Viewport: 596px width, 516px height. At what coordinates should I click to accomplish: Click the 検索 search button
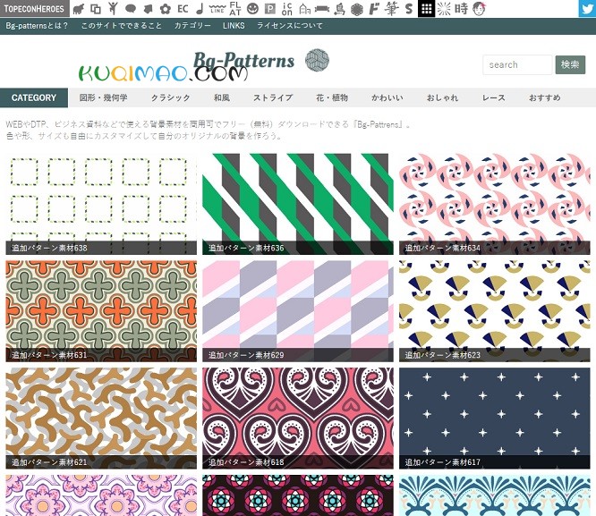click(x=570, y=64)
